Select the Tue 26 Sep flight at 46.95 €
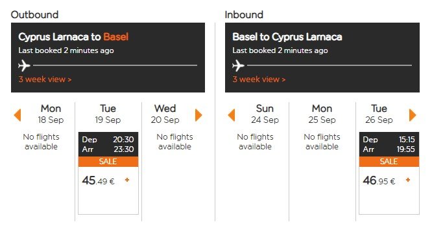The height and width of the screenshot is (238, 432). (389, 173)
